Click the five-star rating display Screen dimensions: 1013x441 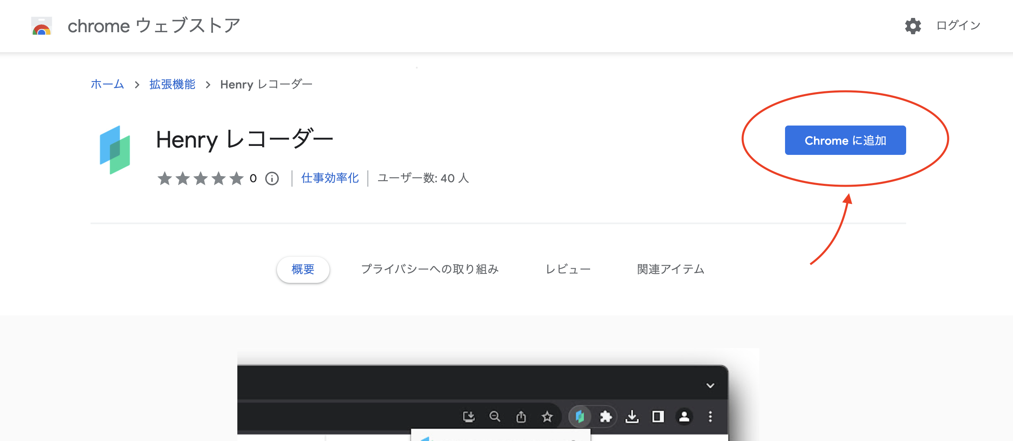200,179
